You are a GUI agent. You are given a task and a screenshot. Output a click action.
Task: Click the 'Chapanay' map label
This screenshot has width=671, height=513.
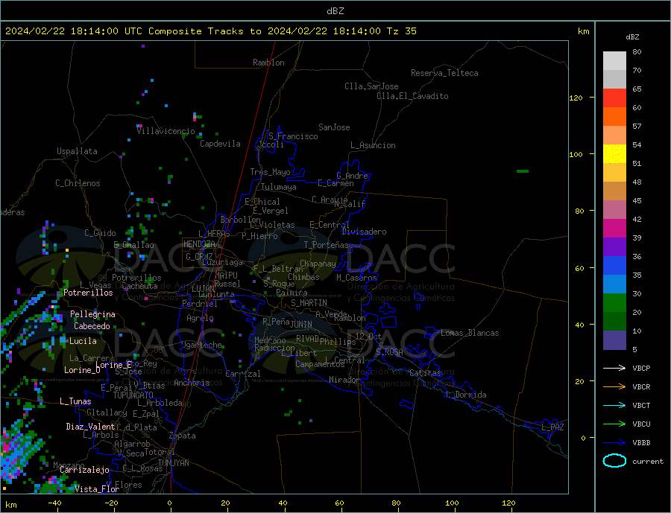(x=318, y=264)
